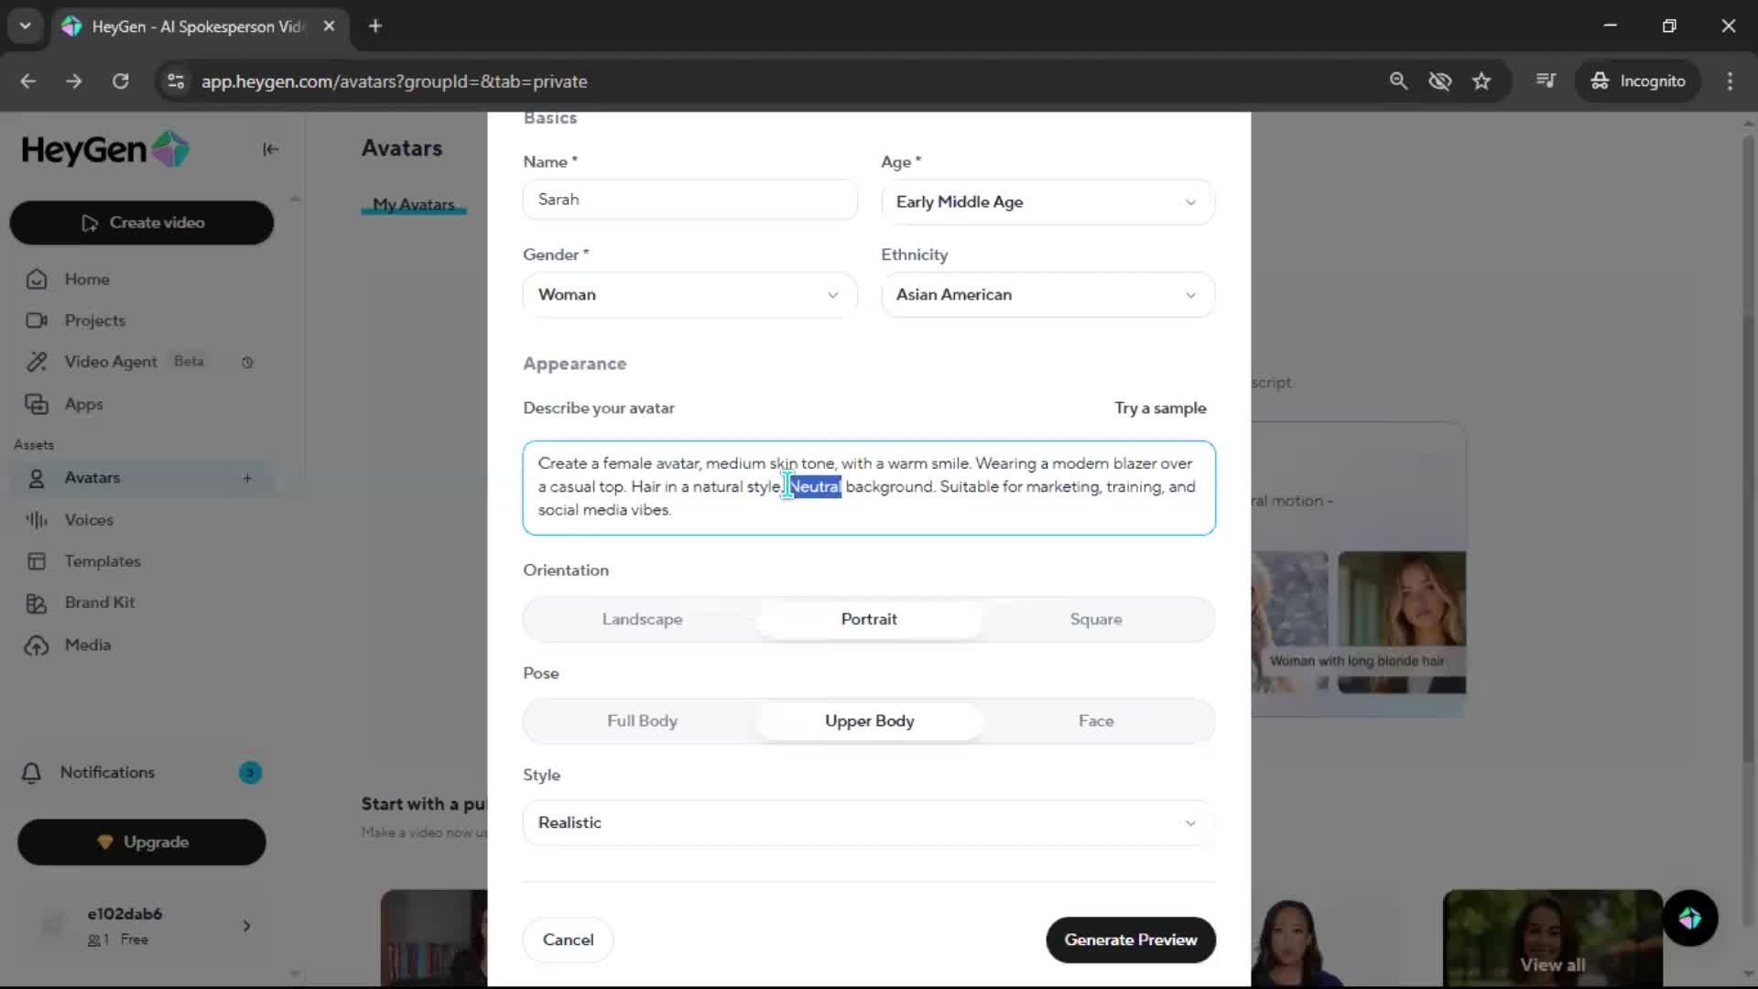Open Notifications bell panel
Screen dimensions: 1758x989
click(106, 772)
